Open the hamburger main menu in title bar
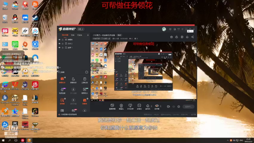 (x=182, y=29)
